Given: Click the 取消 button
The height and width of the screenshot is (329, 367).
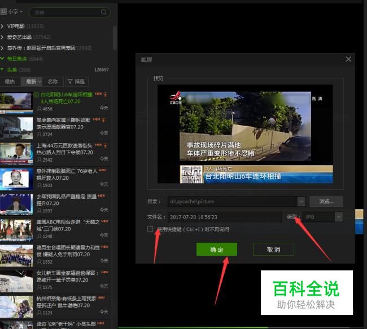Looking at the screenshot, I should click(x=273, y=250).
